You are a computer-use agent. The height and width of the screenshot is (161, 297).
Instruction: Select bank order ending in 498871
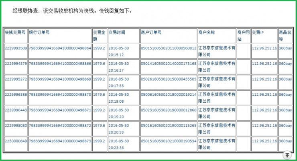[x=60, y=110]
